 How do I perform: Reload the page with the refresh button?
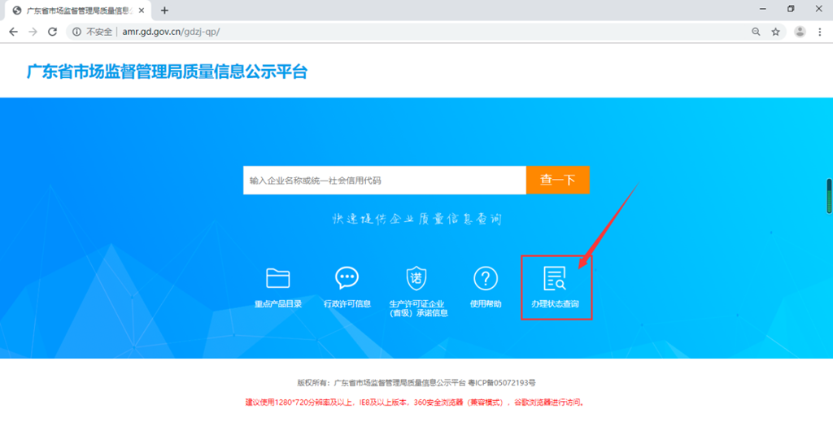click(x=53, y=32)
